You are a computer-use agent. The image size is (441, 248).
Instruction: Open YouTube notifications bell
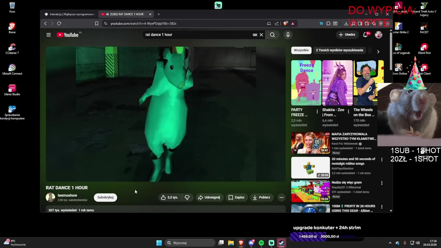click(366, 35)
